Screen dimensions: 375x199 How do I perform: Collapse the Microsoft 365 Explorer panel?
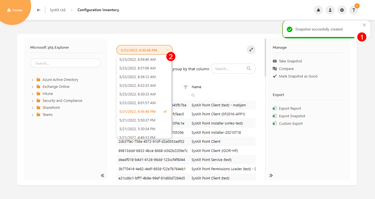(x=103, y=175)
